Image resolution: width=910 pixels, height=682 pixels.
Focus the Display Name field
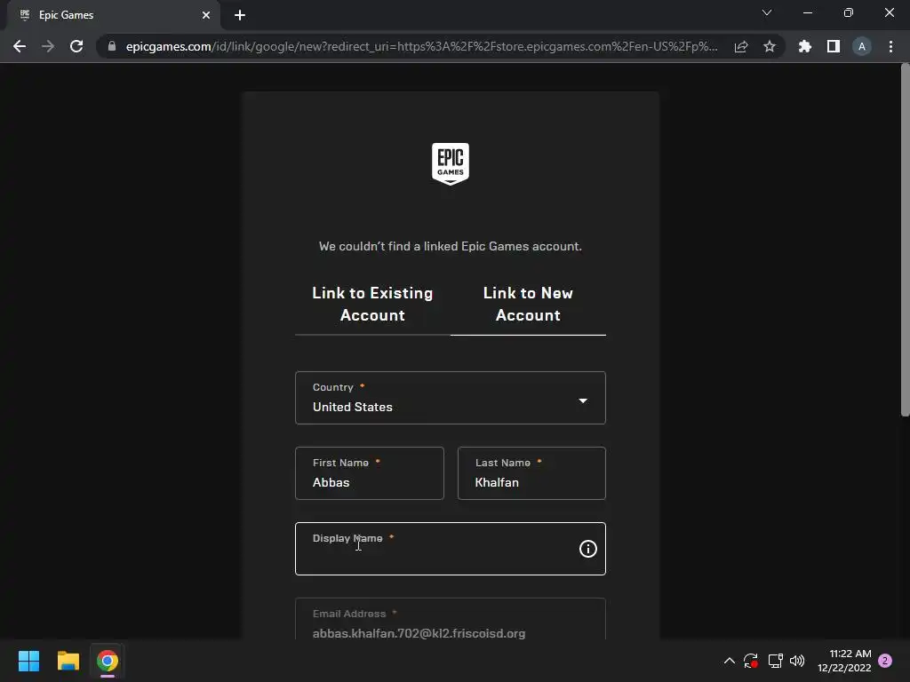point(451,549)
